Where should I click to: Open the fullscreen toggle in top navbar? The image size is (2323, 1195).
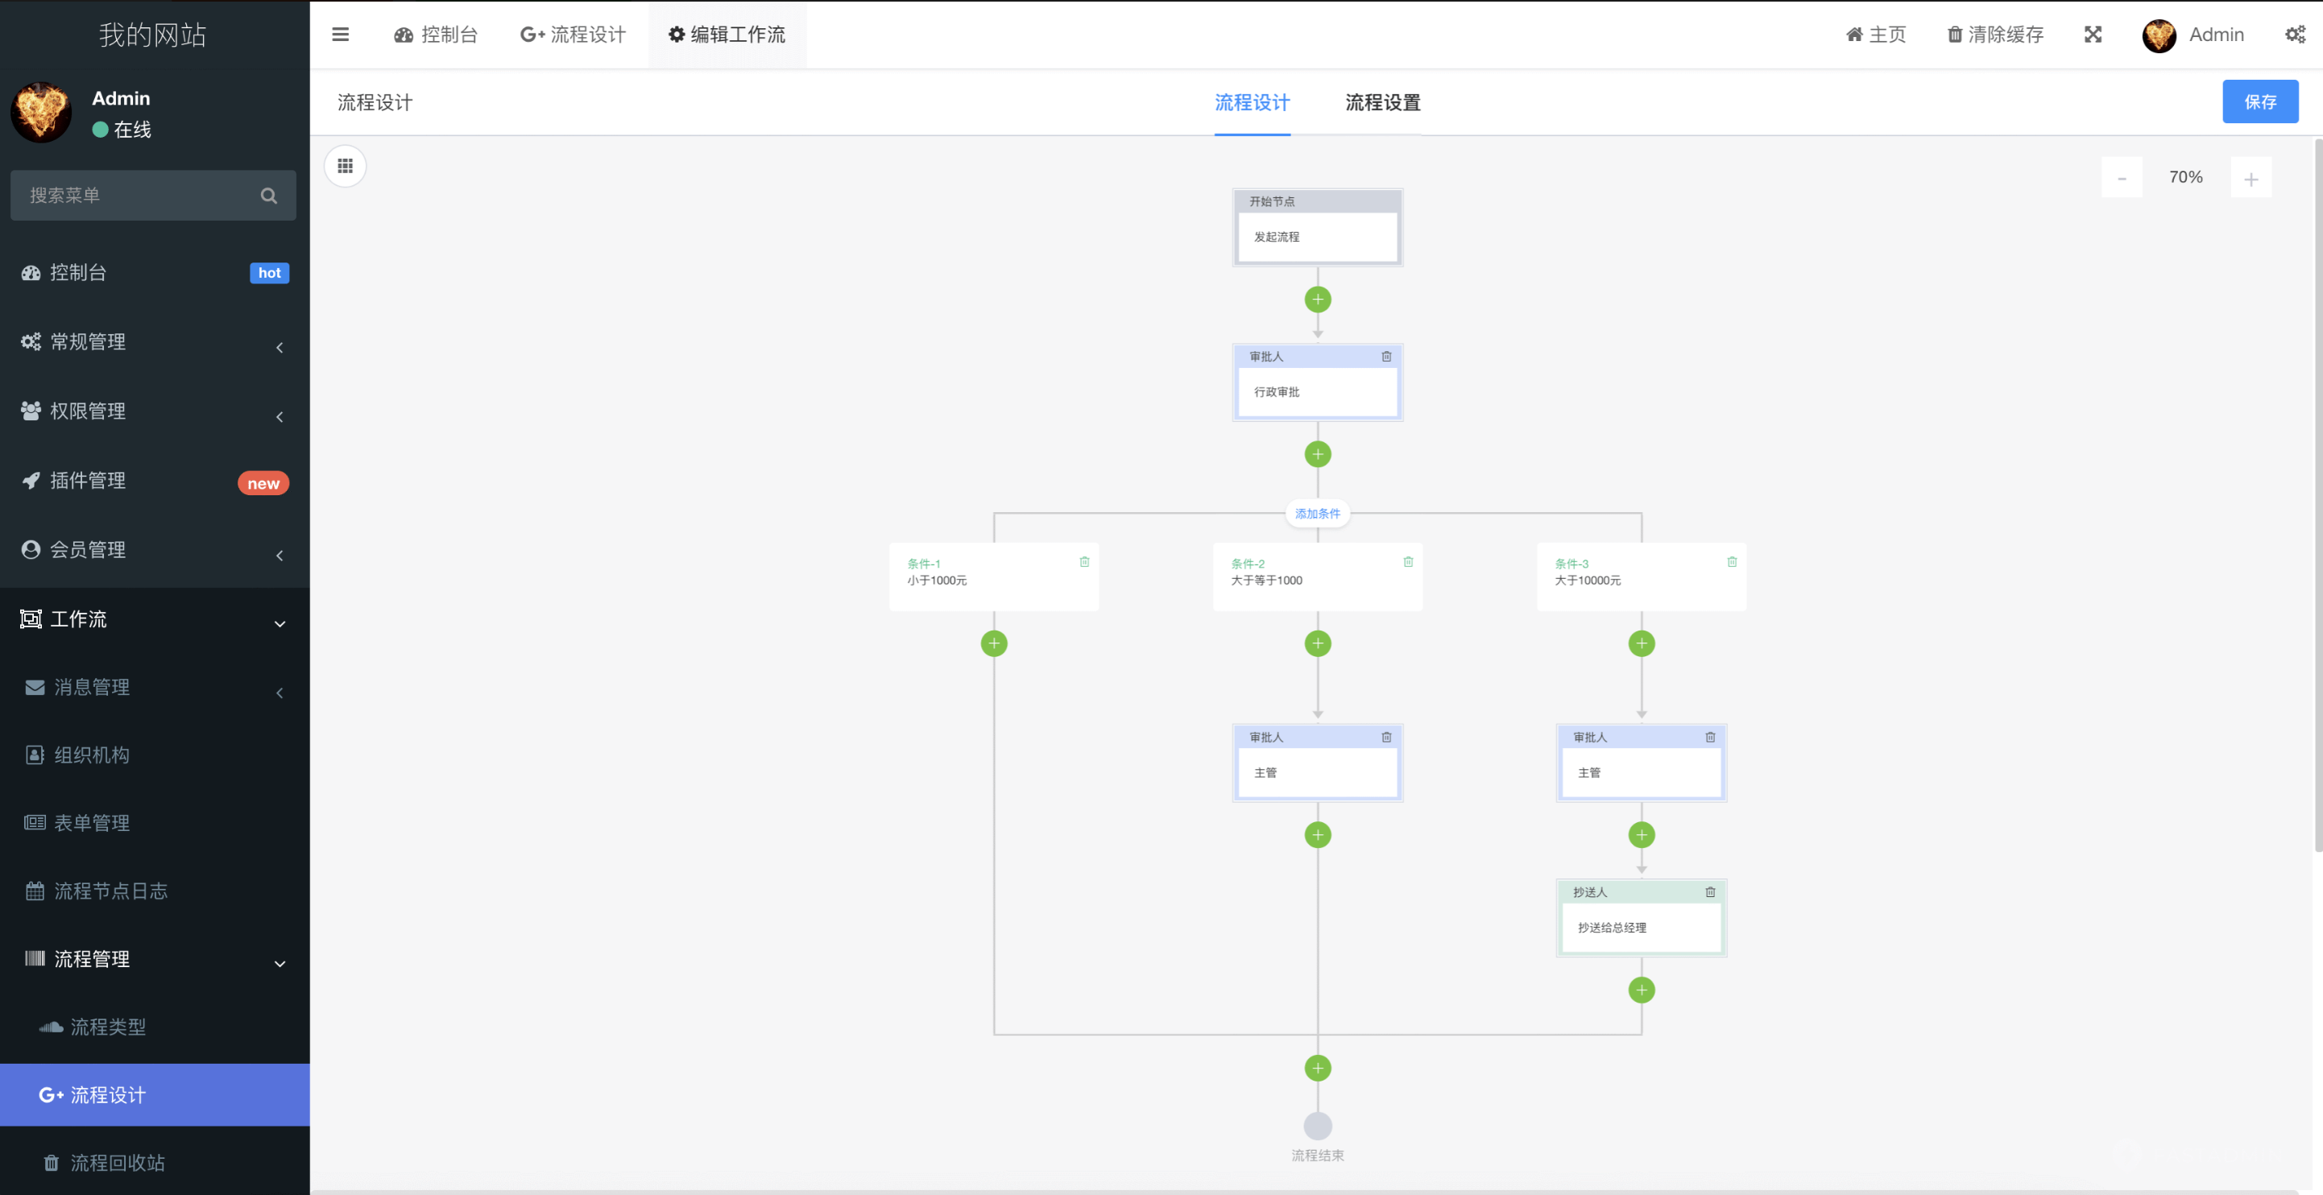(x=2094, y=35)
